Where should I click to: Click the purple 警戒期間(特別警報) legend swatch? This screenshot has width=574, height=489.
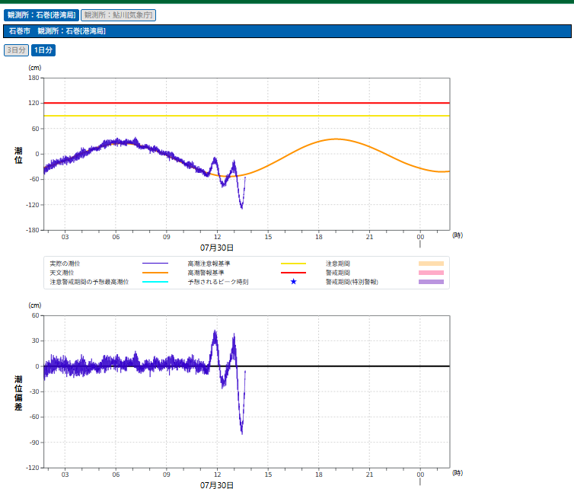[431, 282]
